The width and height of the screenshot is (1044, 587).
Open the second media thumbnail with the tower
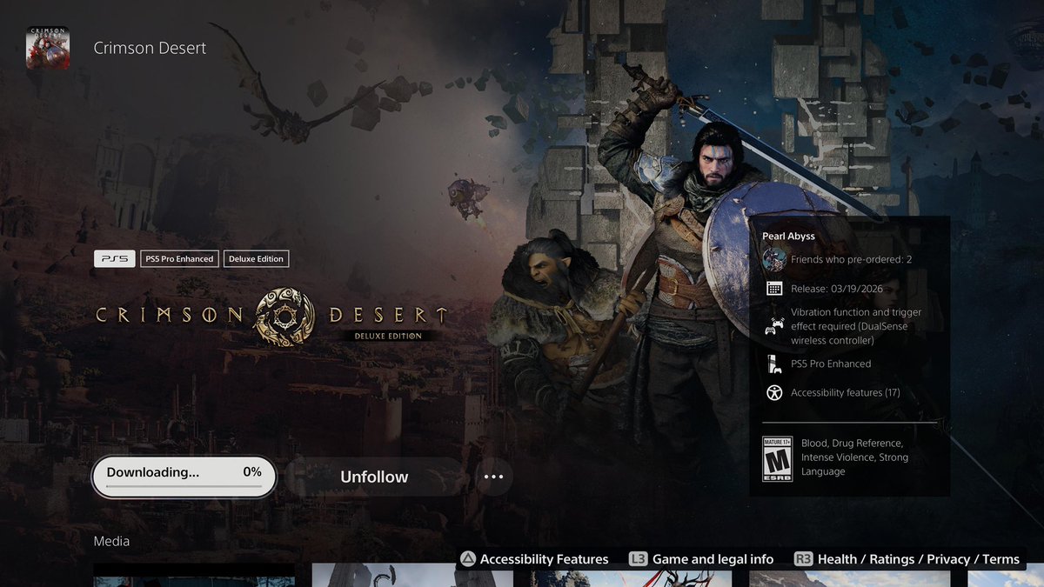412,575
